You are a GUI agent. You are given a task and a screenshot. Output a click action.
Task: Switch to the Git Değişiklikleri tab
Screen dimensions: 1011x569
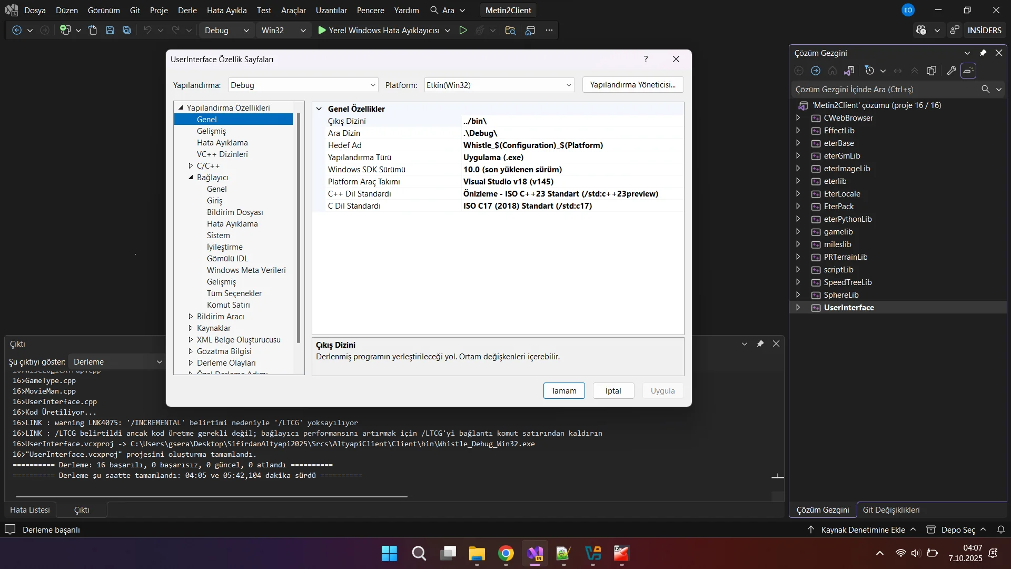pyautogui.click(x=891, y=509)
